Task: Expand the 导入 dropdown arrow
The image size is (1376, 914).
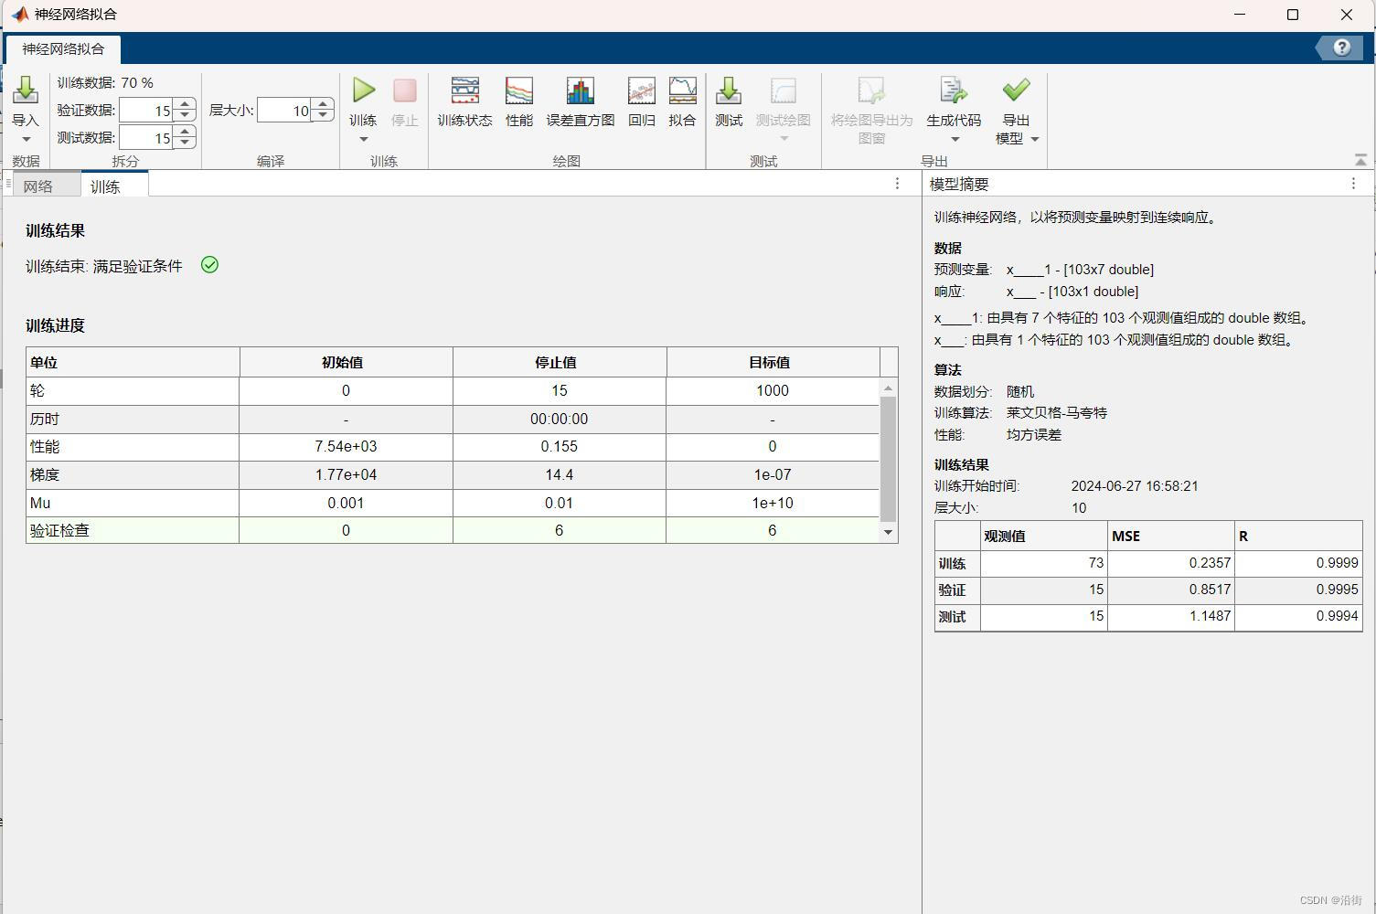Action: pyautogui.click(x=27, y=137)
